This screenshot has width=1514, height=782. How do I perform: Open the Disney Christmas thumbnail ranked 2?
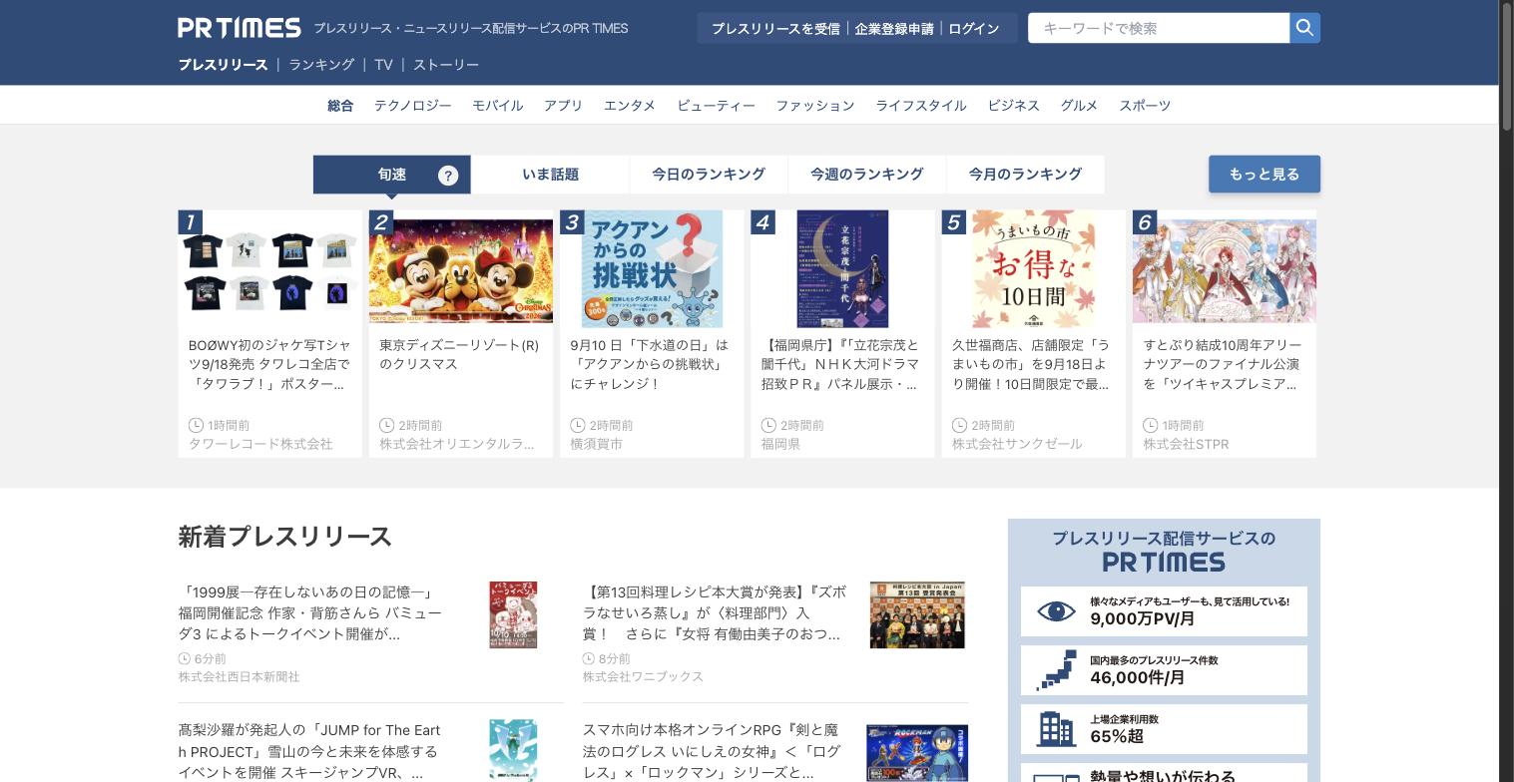pos(461,269)
